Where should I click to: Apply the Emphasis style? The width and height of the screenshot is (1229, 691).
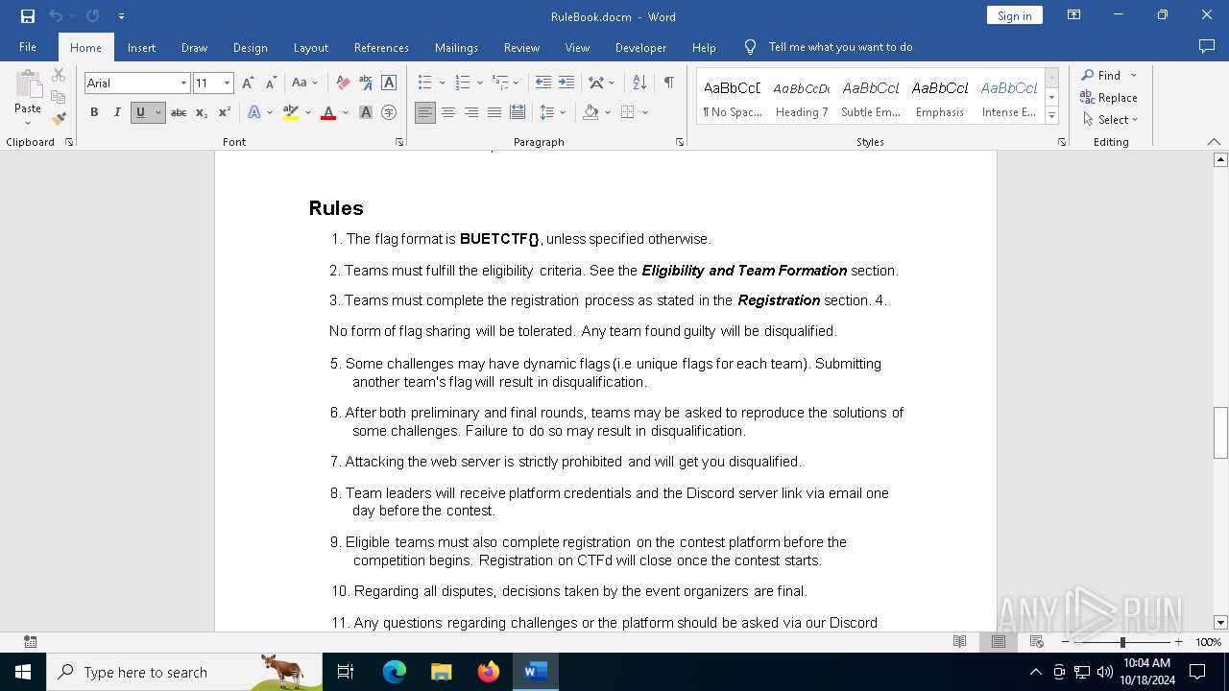click(x=940, y=97)
